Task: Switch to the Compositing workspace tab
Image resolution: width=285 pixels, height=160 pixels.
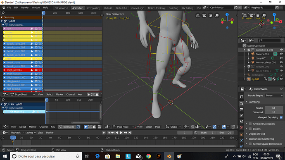Action: coord(94,8)
